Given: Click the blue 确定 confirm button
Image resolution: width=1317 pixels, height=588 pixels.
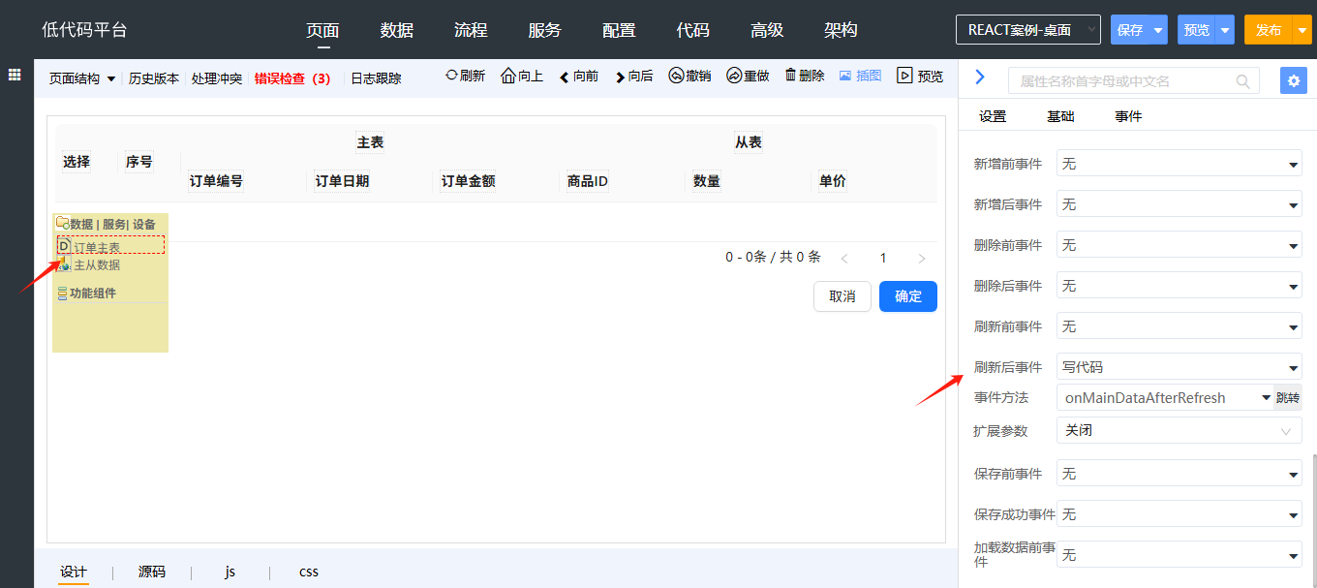Looking at the screenshot, I should [x=908, y=296].
